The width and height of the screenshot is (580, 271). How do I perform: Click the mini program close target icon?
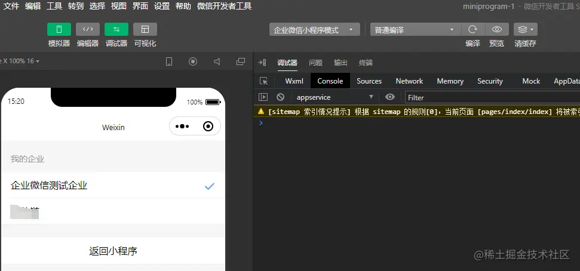click(x=208, y=127)
